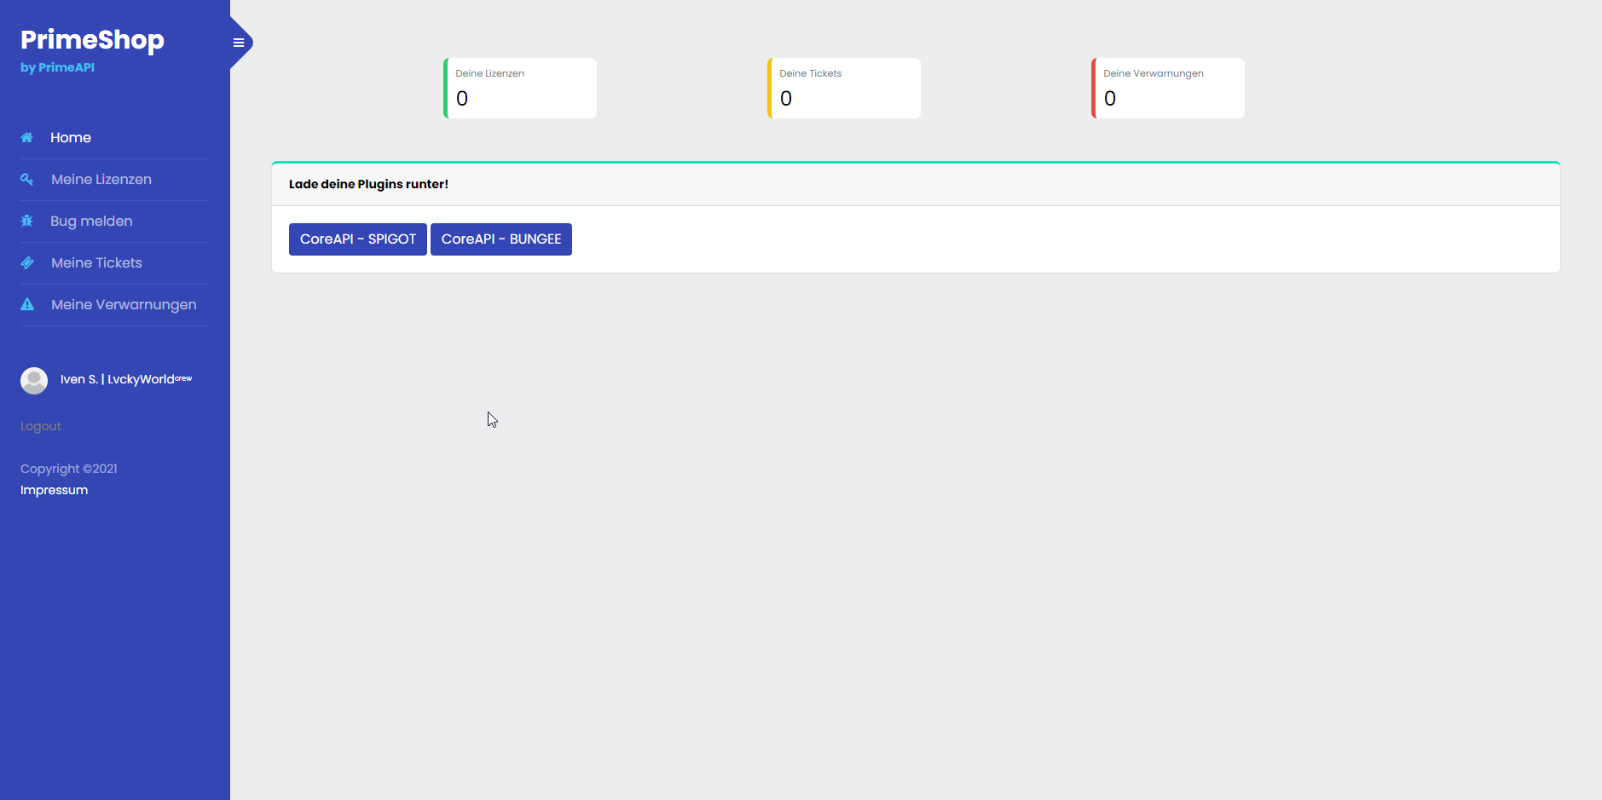The width and height of the screenshot is (1602, 800).
Task: Click the ticket icon in the sidebar
Action: [27, 262]
